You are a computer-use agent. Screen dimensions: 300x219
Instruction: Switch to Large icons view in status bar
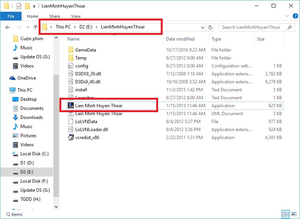click(x=294, y=214)
